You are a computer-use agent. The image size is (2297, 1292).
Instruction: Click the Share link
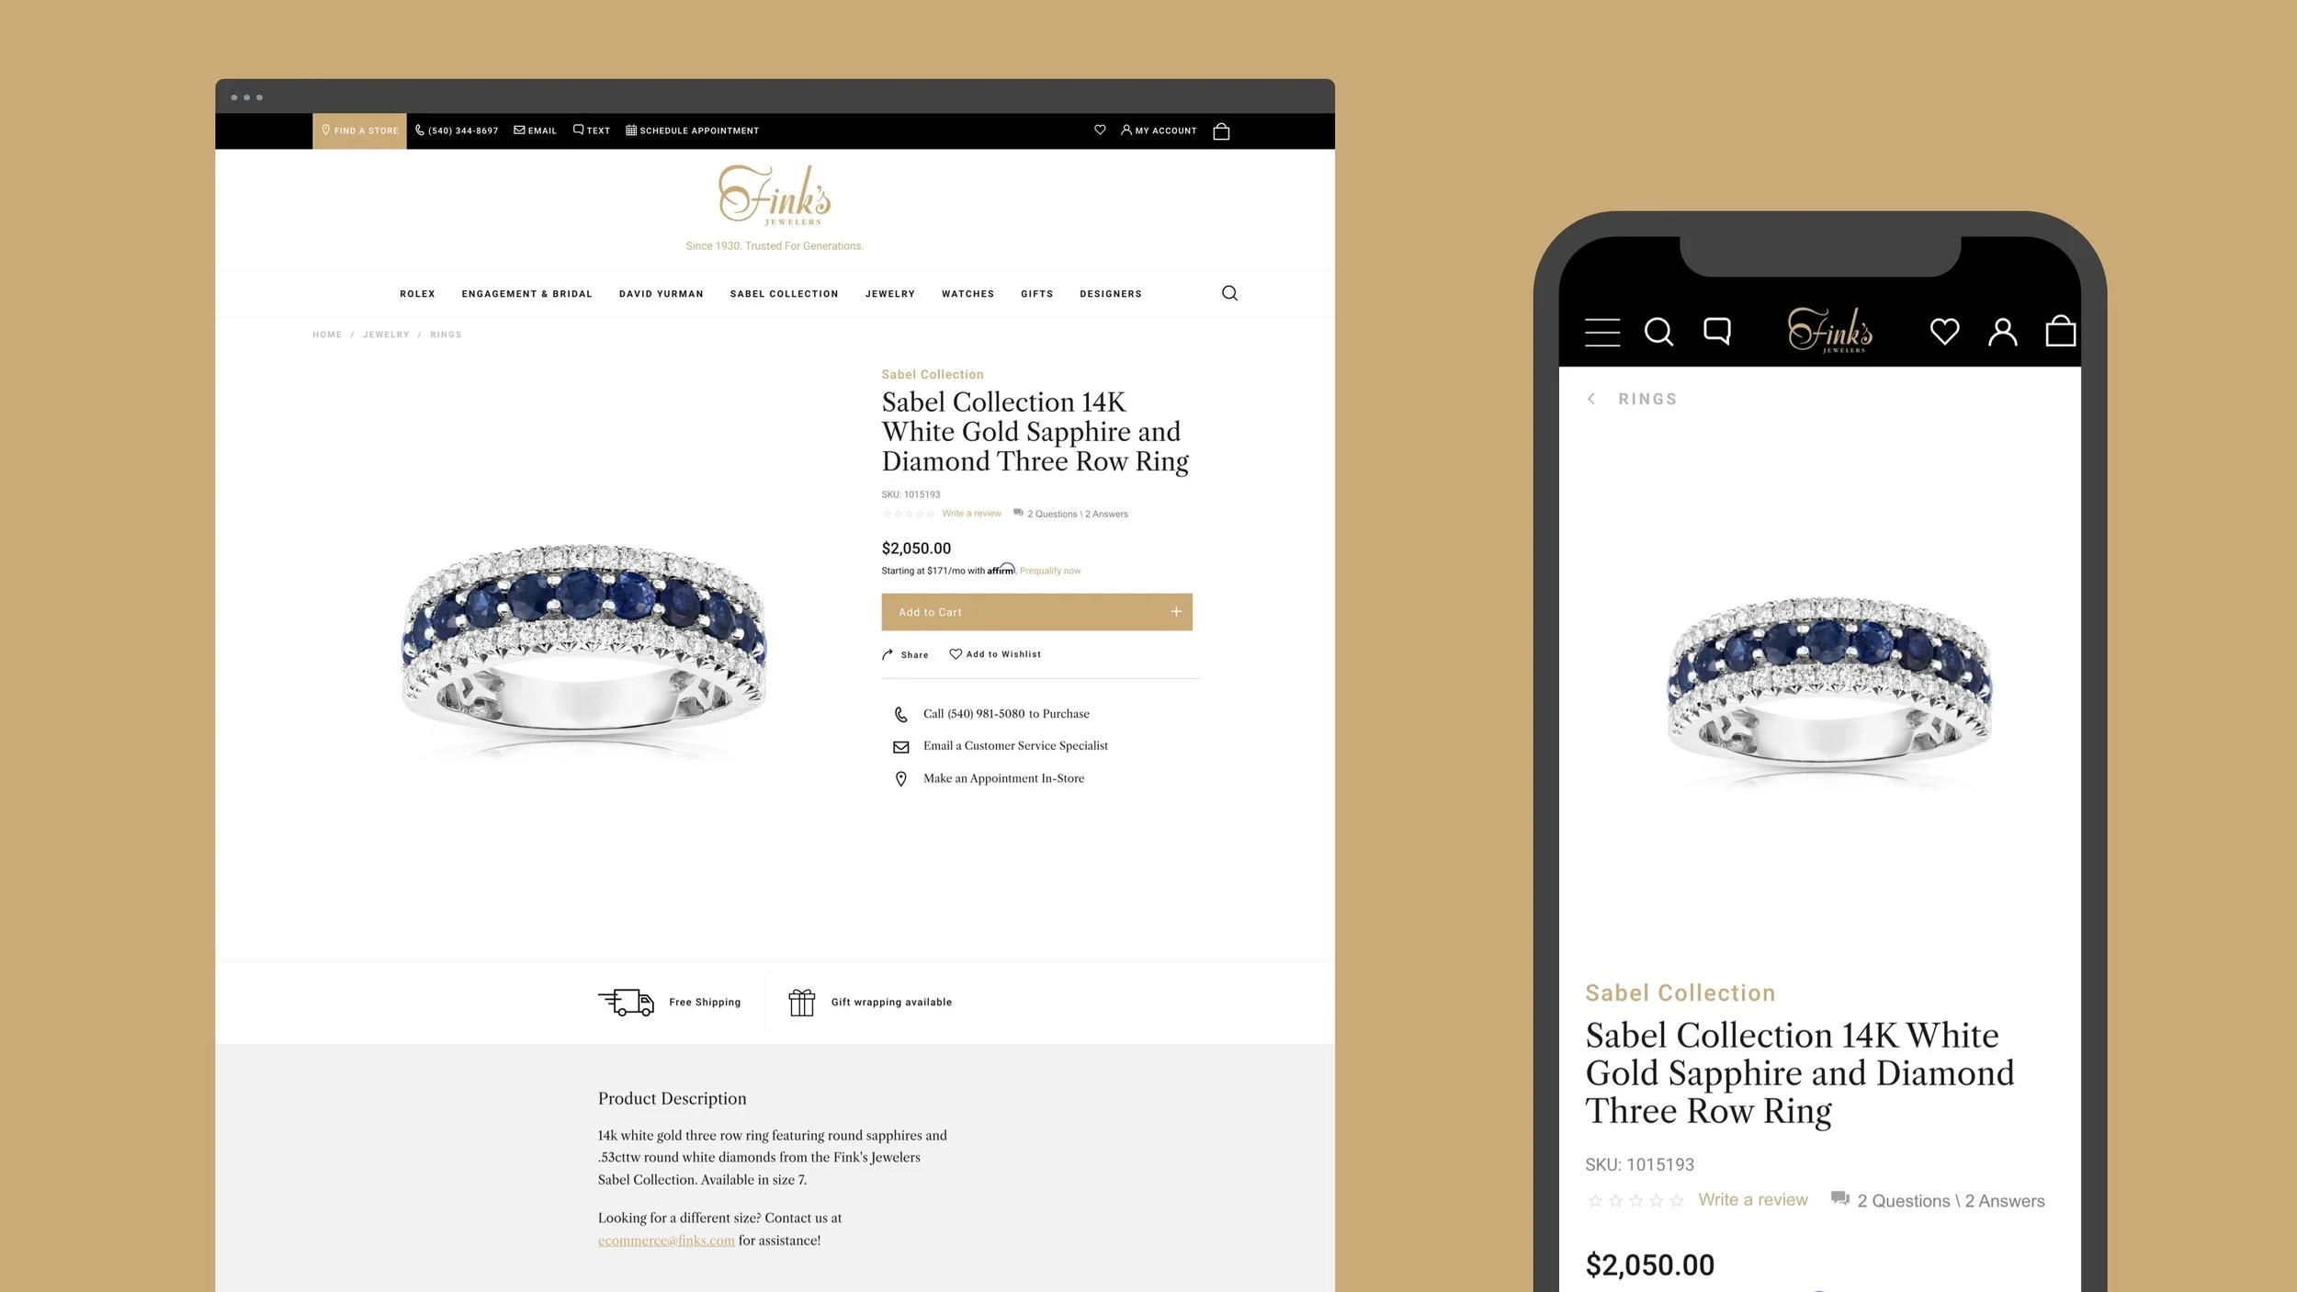click(x=905, y=655)
